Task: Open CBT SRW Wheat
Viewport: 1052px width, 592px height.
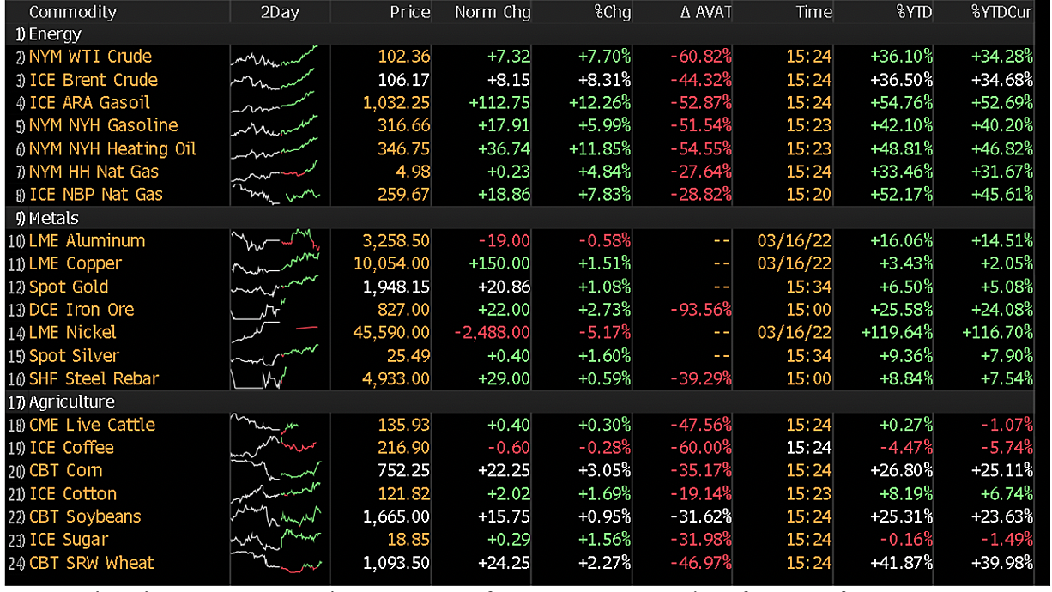Action: [92, 563]
